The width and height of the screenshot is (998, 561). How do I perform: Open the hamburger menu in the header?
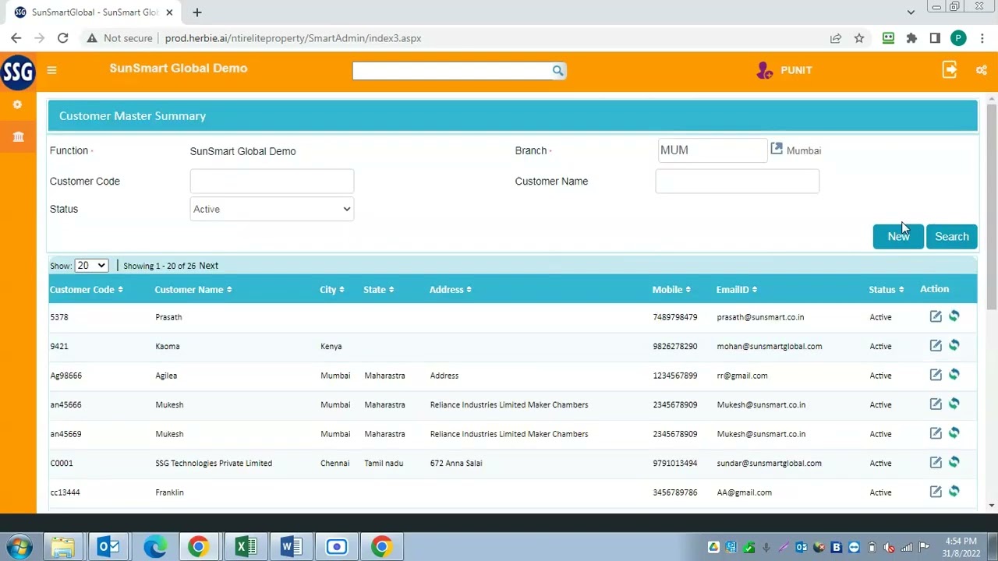click(51, 70)
